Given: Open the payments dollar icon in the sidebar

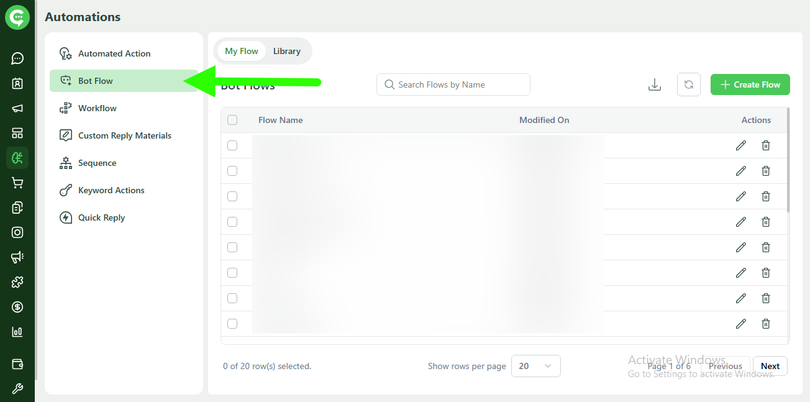Looking at the screenshot, I should (x=17, y=306).
